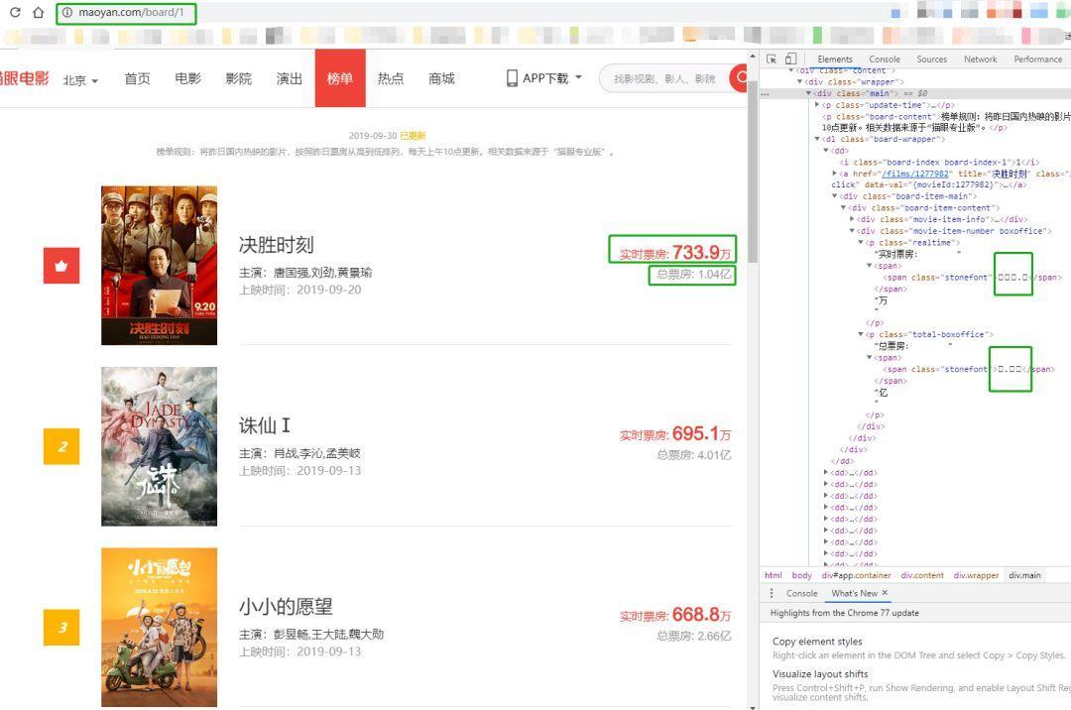Open the 决胜时刻 movie poster
This screenshot has height=710, width=1071.
pyautogui.click(x=159, y=266)
